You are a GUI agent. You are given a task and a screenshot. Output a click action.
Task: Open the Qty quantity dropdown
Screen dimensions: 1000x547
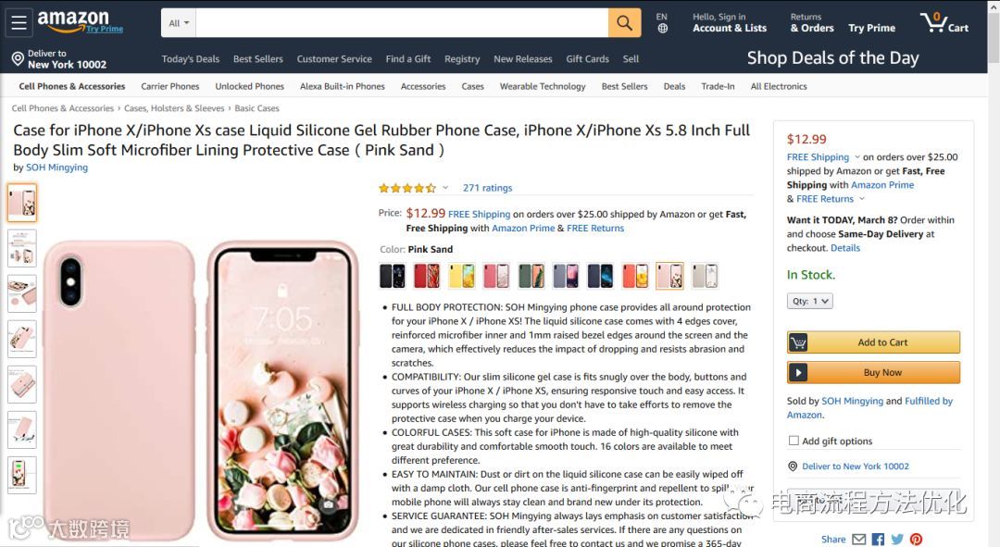coord(809,301)
